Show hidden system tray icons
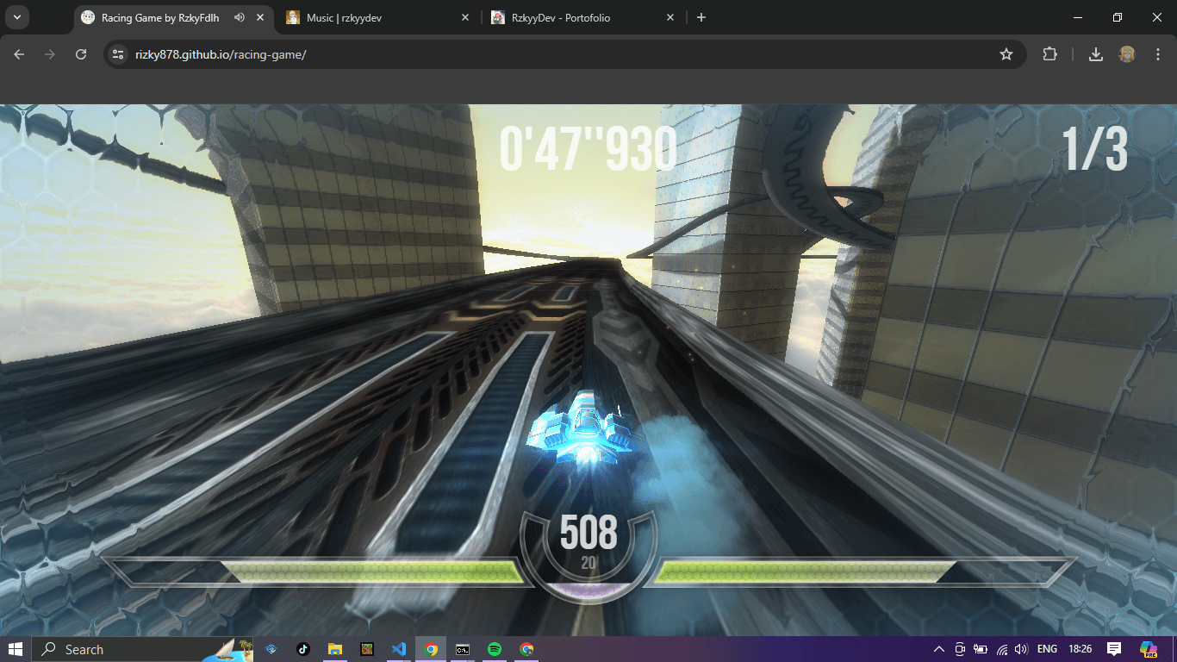1177x662 pixels. (x=939, y=649)
